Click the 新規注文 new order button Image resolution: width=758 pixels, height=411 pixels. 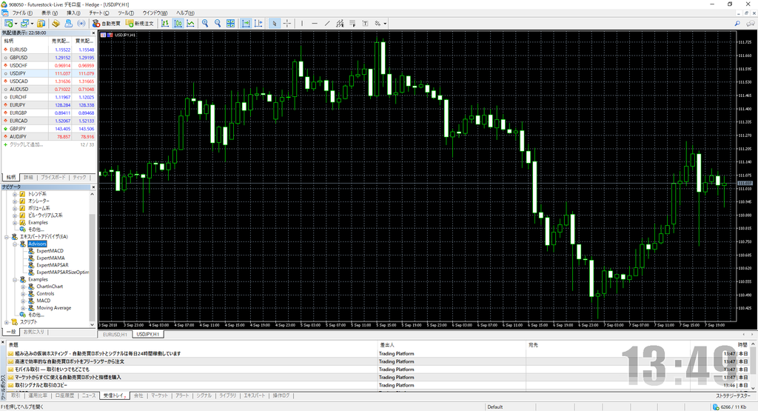[140, 23]
